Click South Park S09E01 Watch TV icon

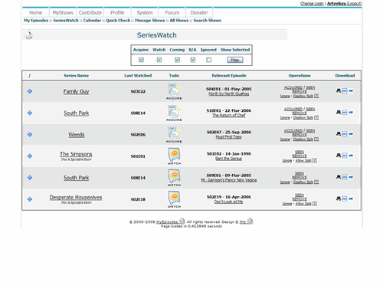pos(174,178)
